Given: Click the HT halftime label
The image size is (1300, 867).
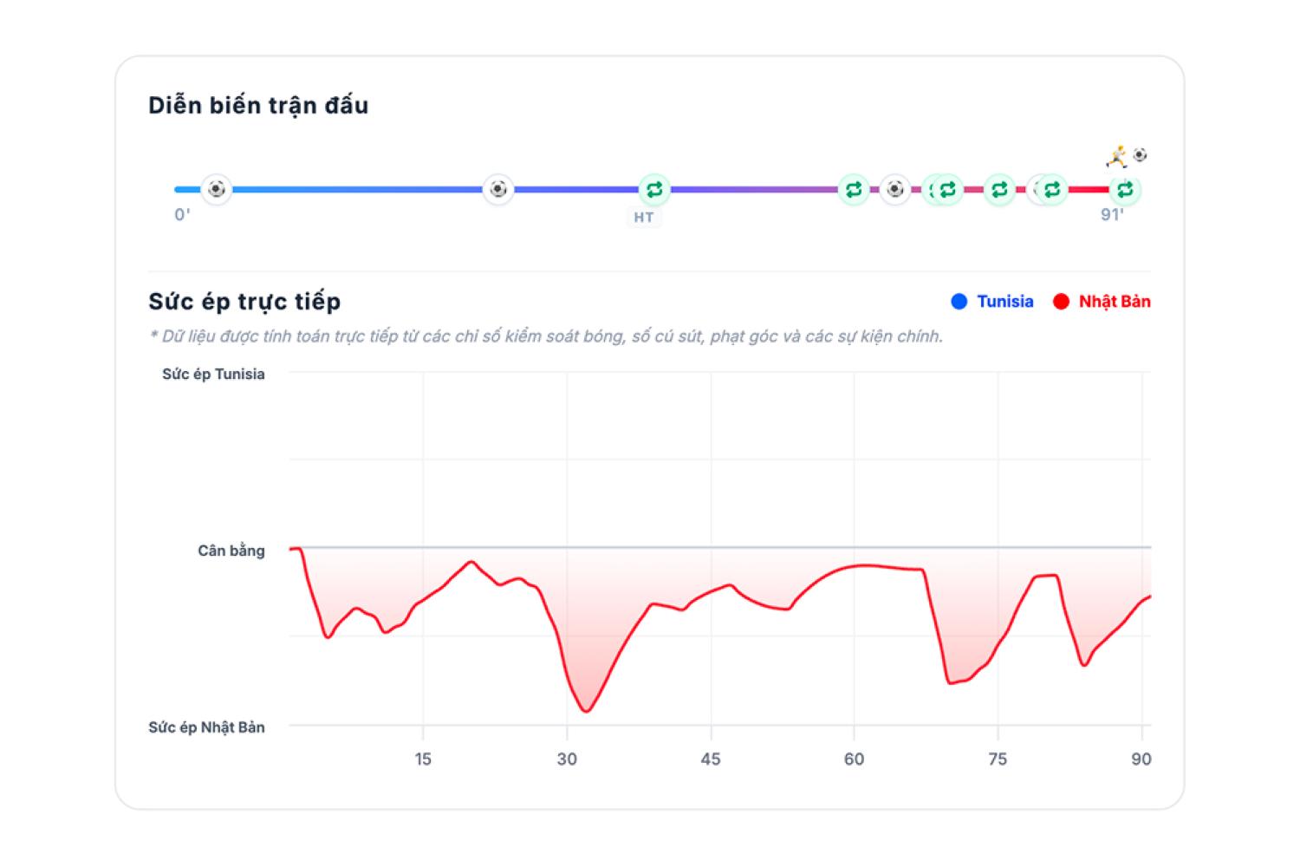Looking at the screenshot, I should (x=644, y=217).
